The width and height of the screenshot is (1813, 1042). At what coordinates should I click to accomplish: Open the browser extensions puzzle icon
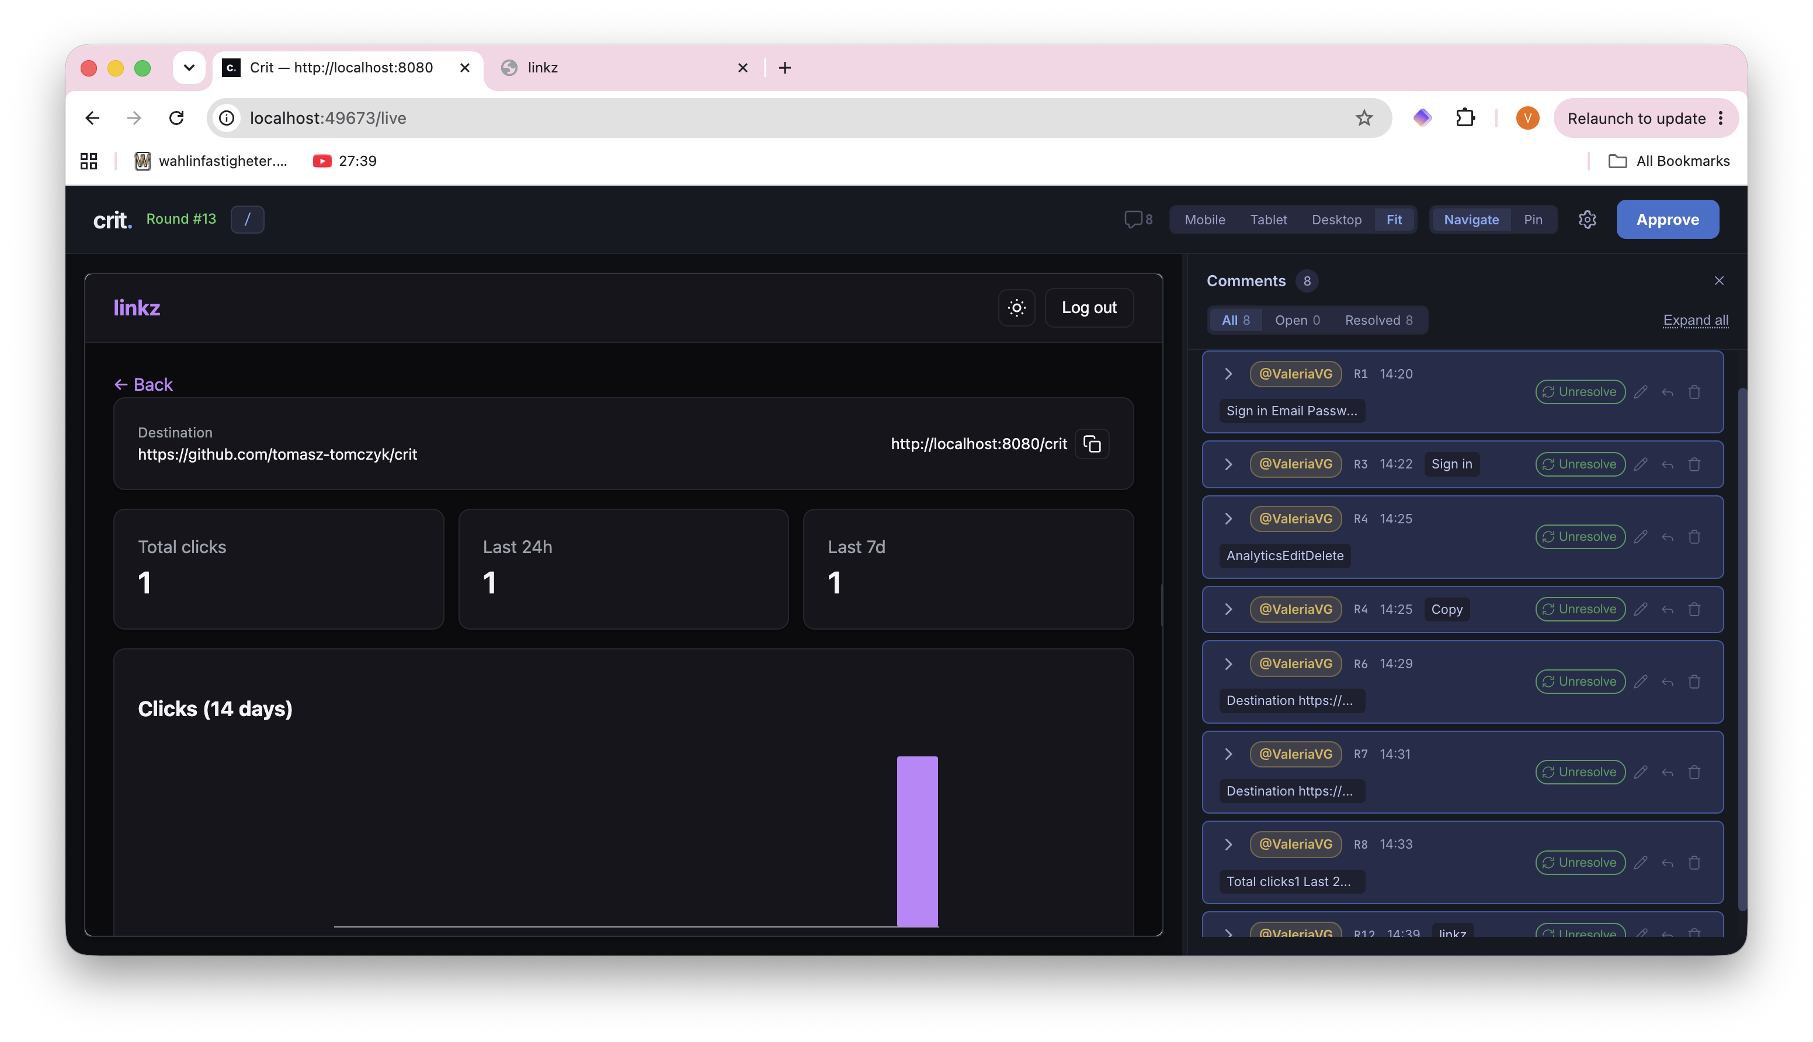click(x=1465, y=118)
